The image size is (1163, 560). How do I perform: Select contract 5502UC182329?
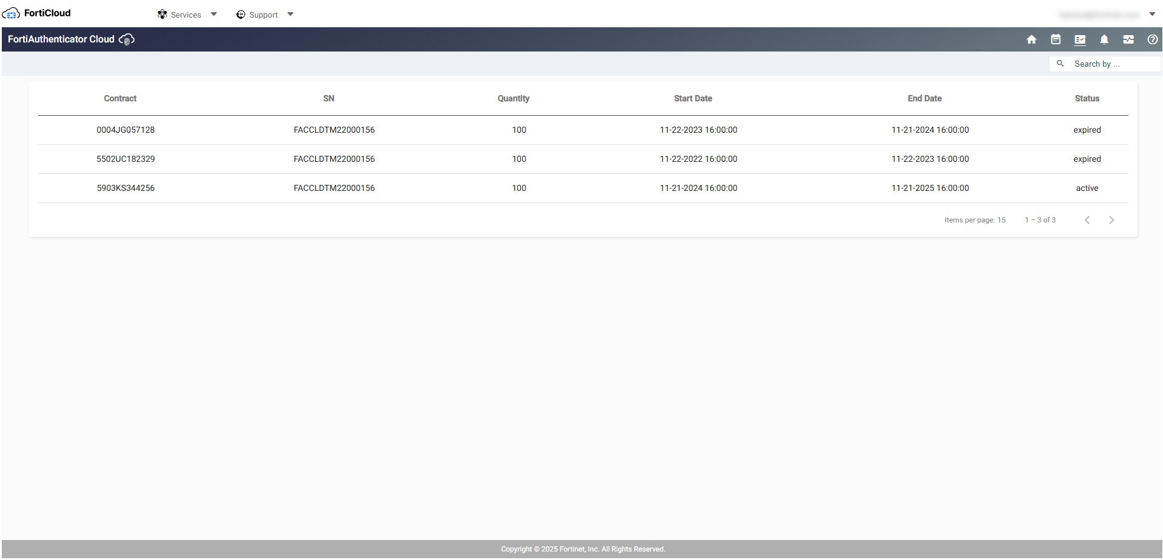coord(125,159)
